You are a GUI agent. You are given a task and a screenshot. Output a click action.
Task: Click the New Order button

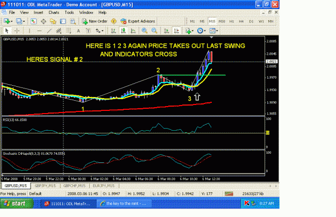click(95, 21)
